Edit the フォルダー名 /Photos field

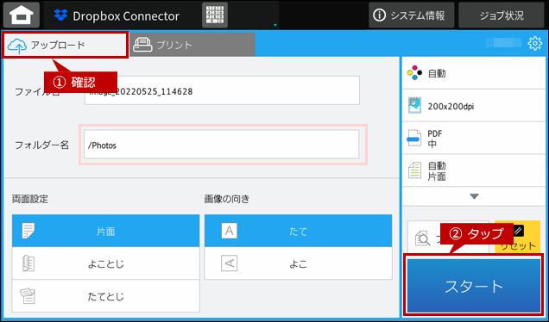(222, 145)
